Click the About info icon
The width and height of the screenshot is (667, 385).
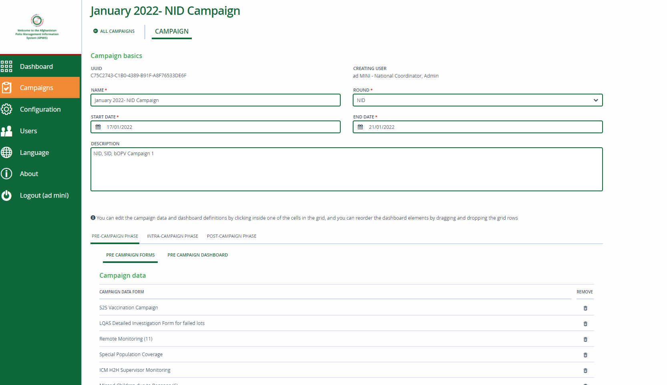[x=7, y=173]
